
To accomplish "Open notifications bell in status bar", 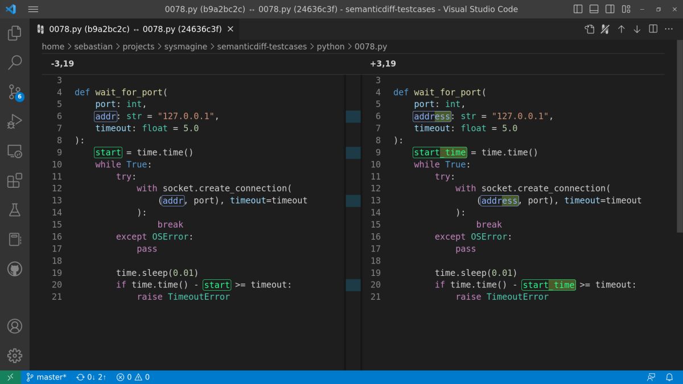I will coord(669,377).
